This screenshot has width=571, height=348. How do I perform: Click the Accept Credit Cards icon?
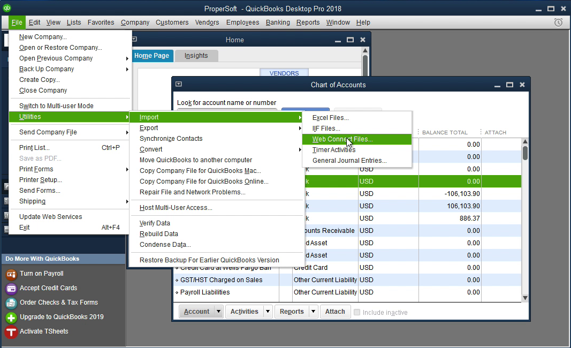click(11, 289)
